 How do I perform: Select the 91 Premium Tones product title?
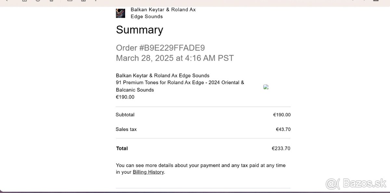(x=180, y=83)
